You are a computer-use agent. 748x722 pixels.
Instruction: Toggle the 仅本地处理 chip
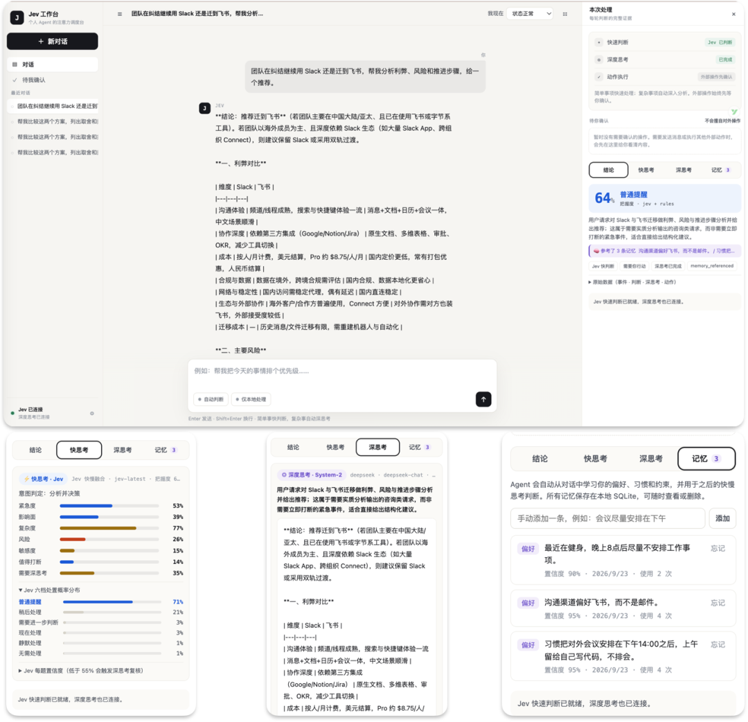(251, 399)
